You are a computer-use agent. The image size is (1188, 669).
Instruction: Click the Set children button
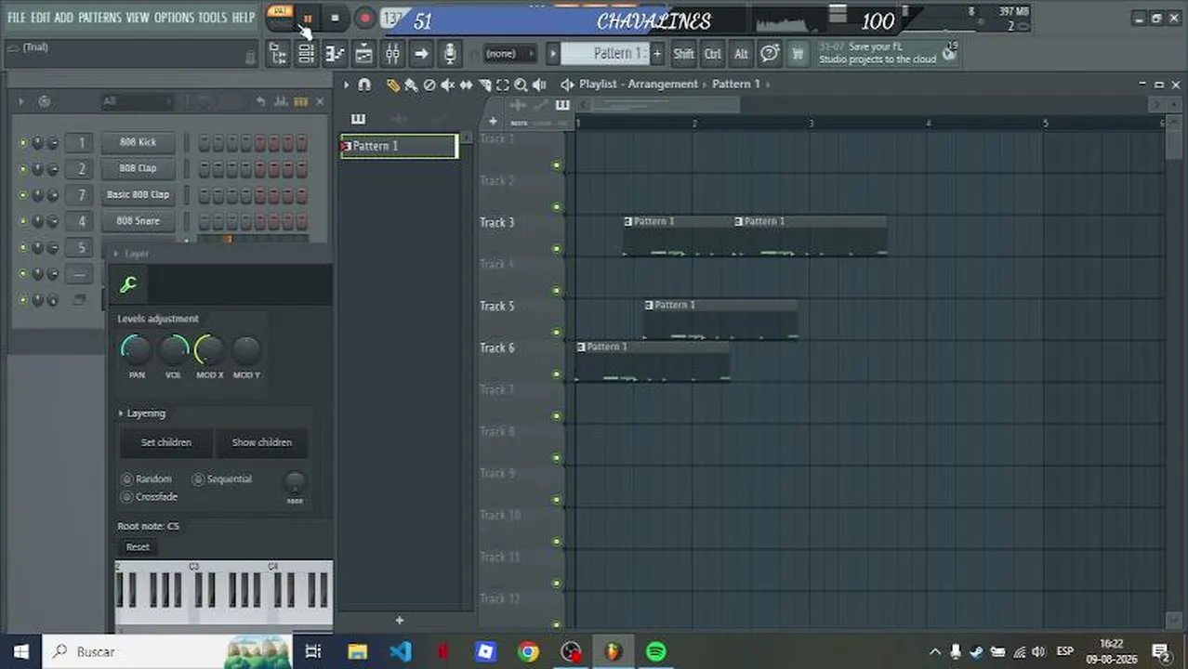(x=166, y=442)
